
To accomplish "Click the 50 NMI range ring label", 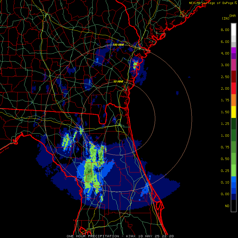I will coord(118,81).
